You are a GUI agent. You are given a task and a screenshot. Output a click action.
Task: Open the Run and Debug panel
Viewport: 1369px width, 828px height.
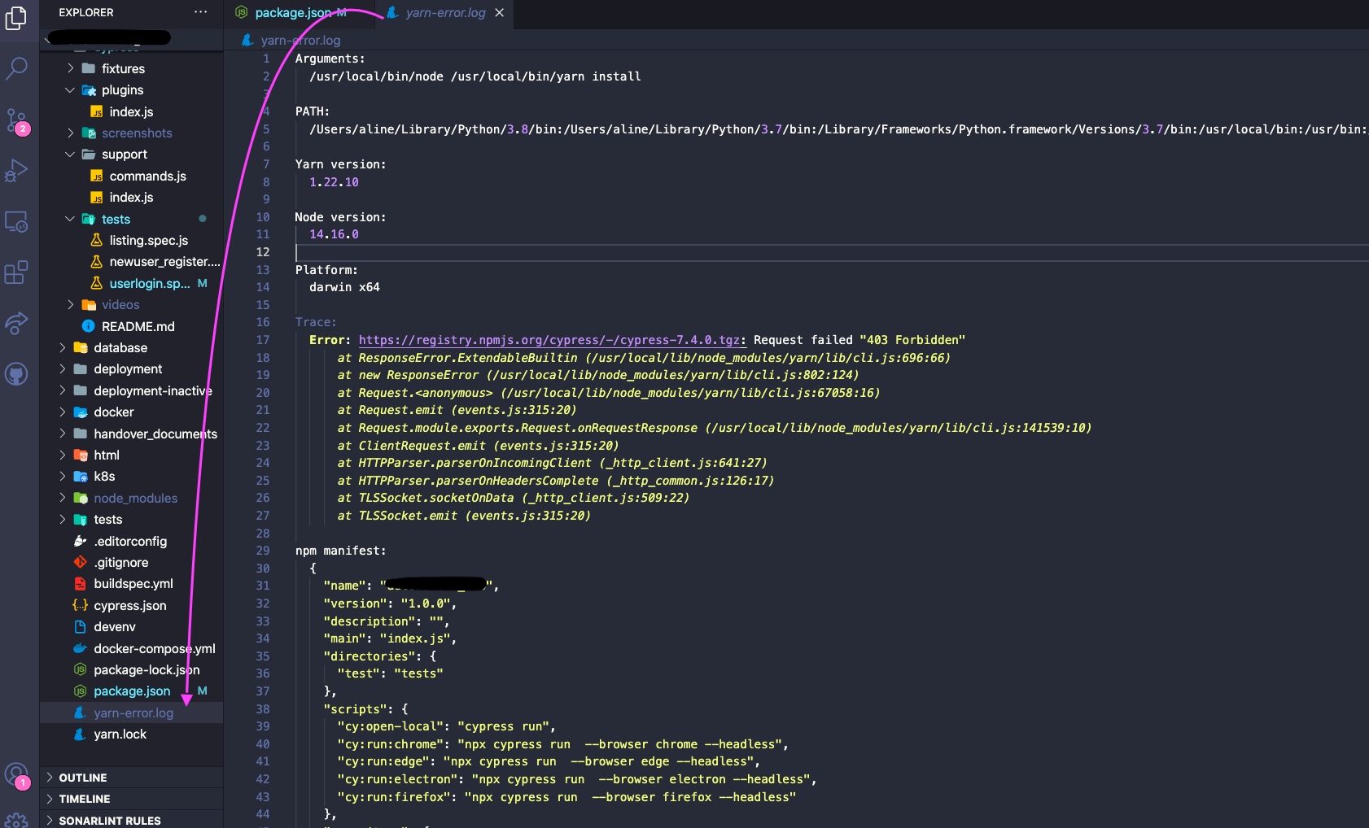[17, 170]
